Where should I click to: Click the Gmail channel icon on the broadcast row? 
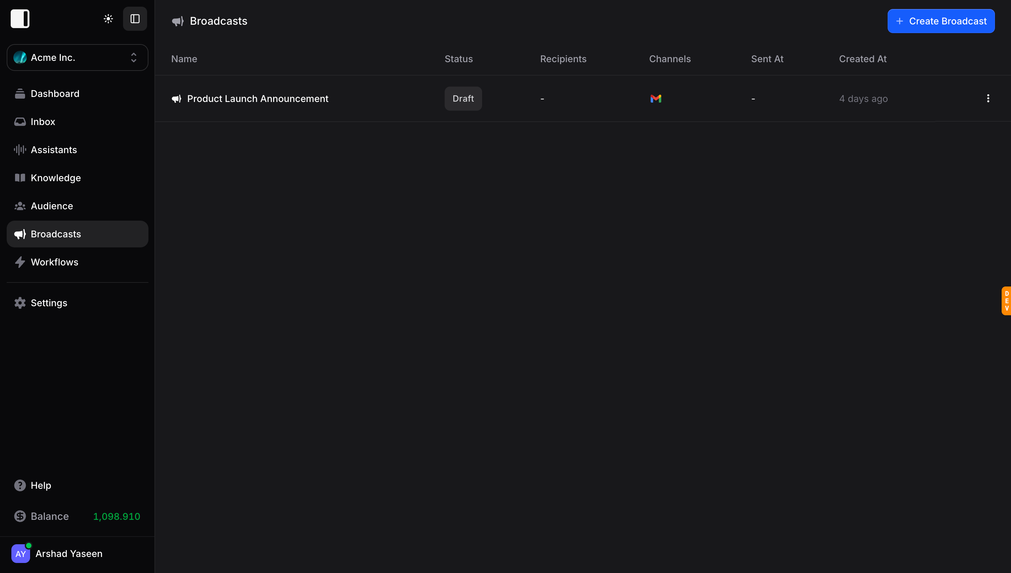point(655,98)
